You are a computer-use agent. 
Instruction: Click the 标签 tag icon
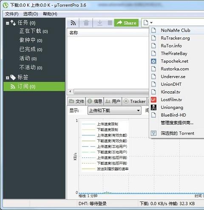13,77
